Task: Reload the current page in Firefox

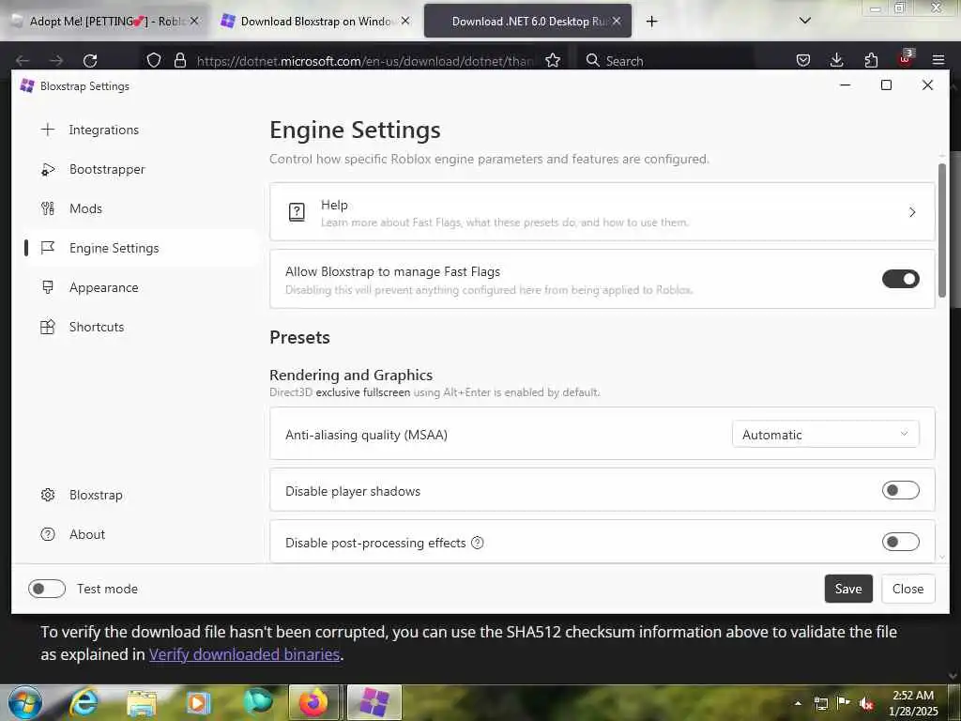Action: coord(90,61)
